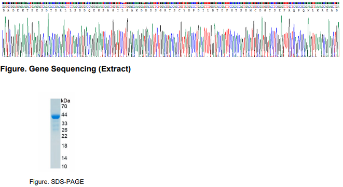343x187 pixels.
Task: Click the colored base-call bar at the top
Action: pyautogui.click(x=171, y=3)
